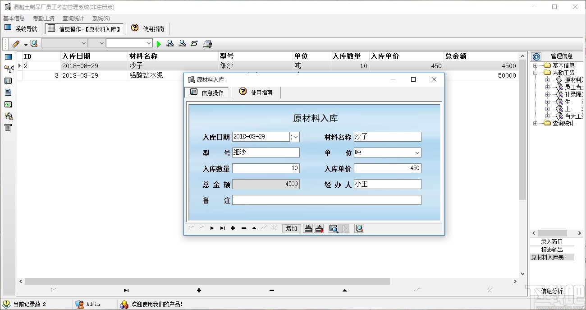
Task: Click the round back arrow beside 管理信息
Action: (x=536, y=57)
